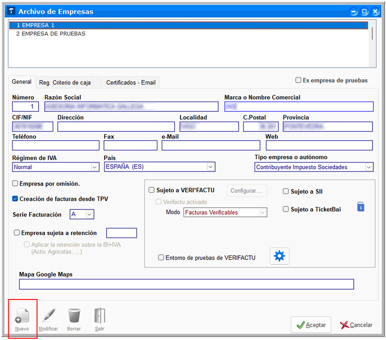Click the Modificar pencil icon
The width and height of the screenshot is (386, 340).
[x=48, y=316]
